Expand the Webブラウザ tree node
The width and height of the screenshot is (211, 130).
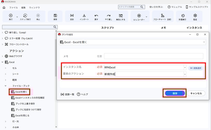tap(3, 56)
